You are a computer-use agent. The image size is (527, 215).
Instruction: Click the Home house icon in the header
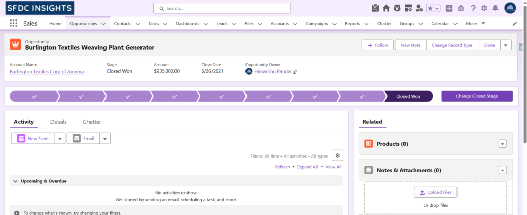pos(386,8)
